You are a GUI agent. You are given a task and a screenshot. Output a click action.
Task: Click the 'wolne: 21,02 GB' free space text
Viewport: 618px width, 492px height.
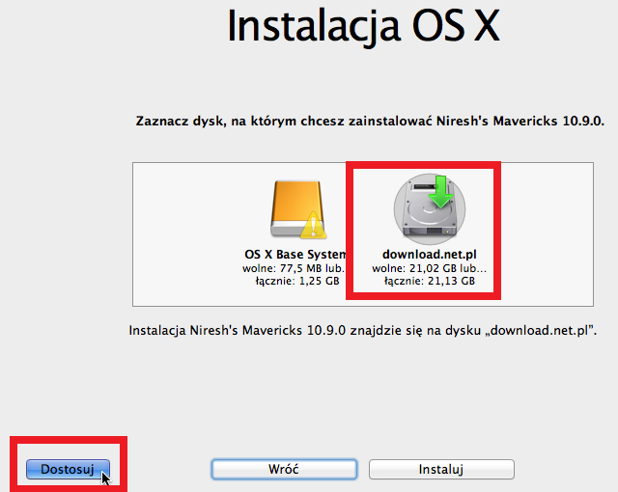pos(430,268)
